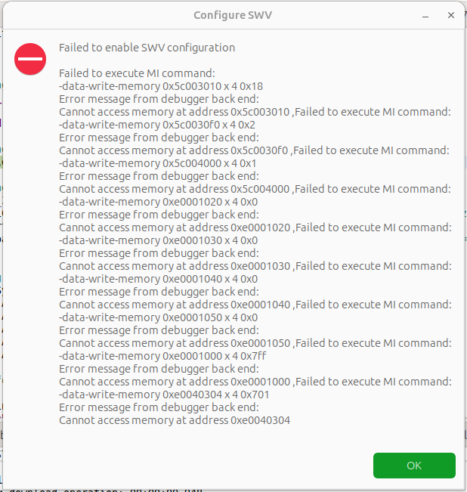Close the Configure SWV dialog
Viewport: 467px width, 492px height.
[450, 14]
